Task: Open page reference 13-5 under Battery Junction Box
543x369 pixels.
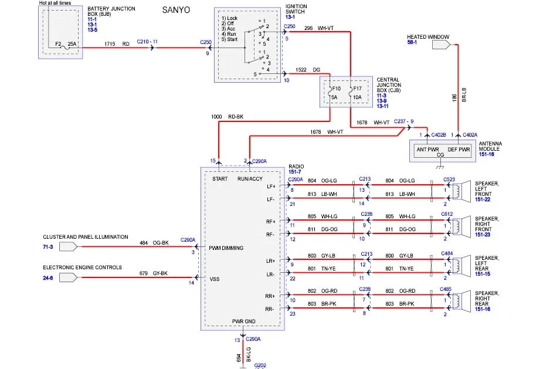Action: (92, 30)
